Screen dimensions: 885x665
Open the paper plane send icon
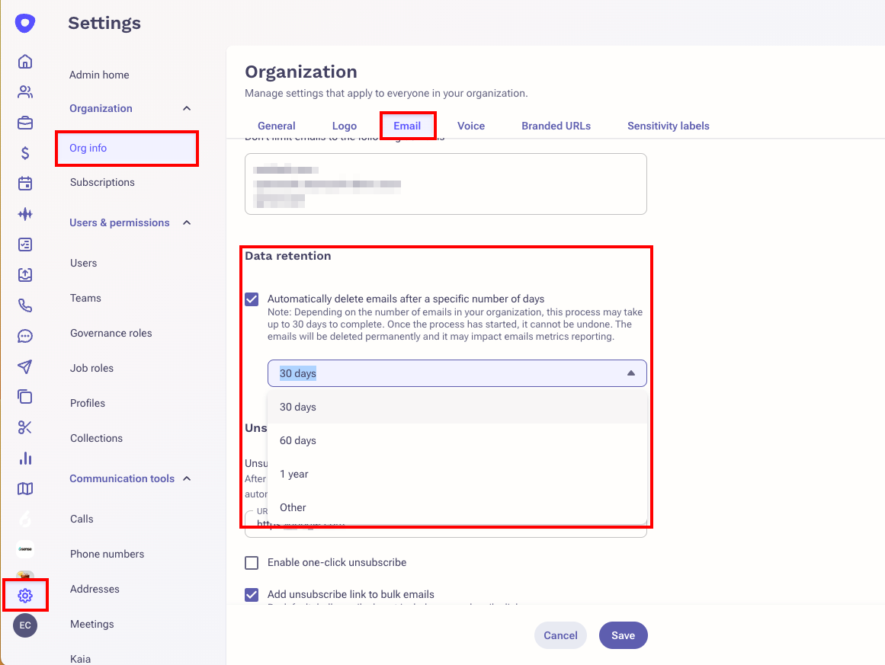pos(25,366)
